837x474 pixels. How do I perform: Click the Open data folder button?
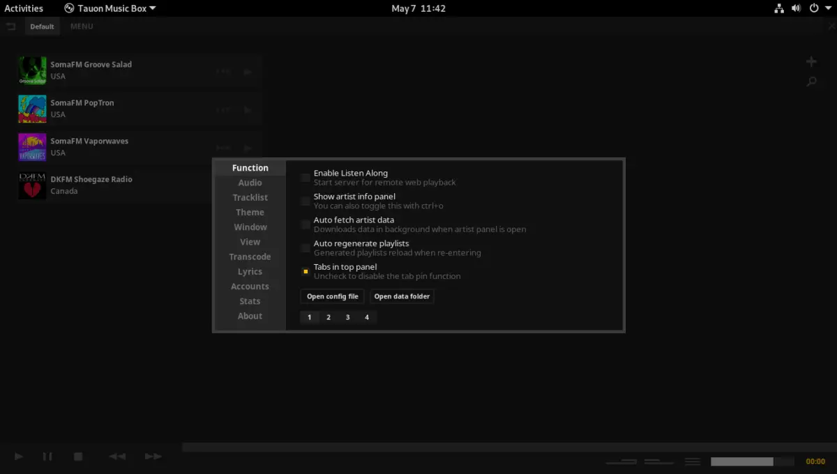tap(402, 296)
